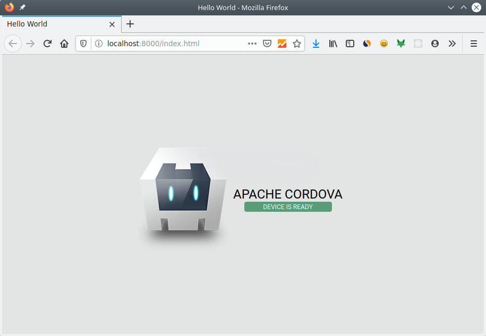Open the Library toolbar icon
This screenshot has height=336, width=486.
(x=333, y=44)
